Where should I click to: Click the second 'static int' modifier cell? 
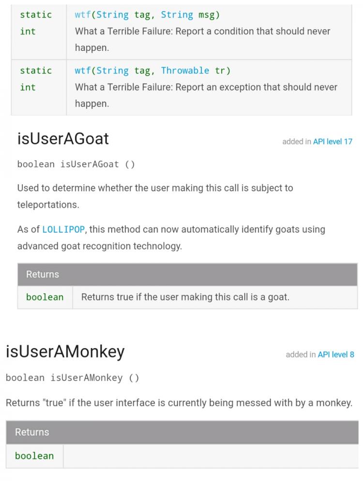(x=39, y=87)
